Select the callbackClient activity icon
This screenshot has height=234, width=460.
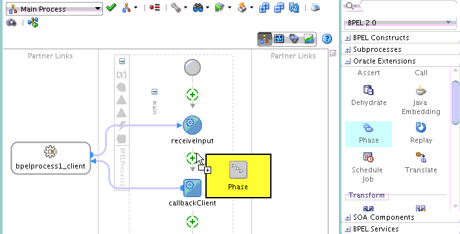(192, 188)
